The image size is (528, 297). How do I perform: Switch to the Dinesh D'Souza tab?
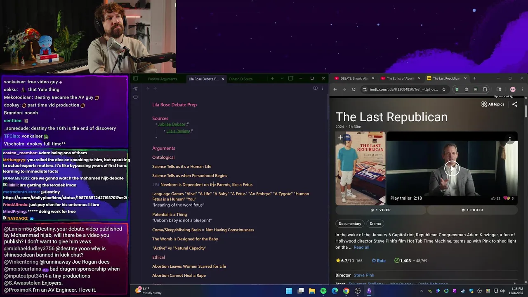(x=241, y=79)
